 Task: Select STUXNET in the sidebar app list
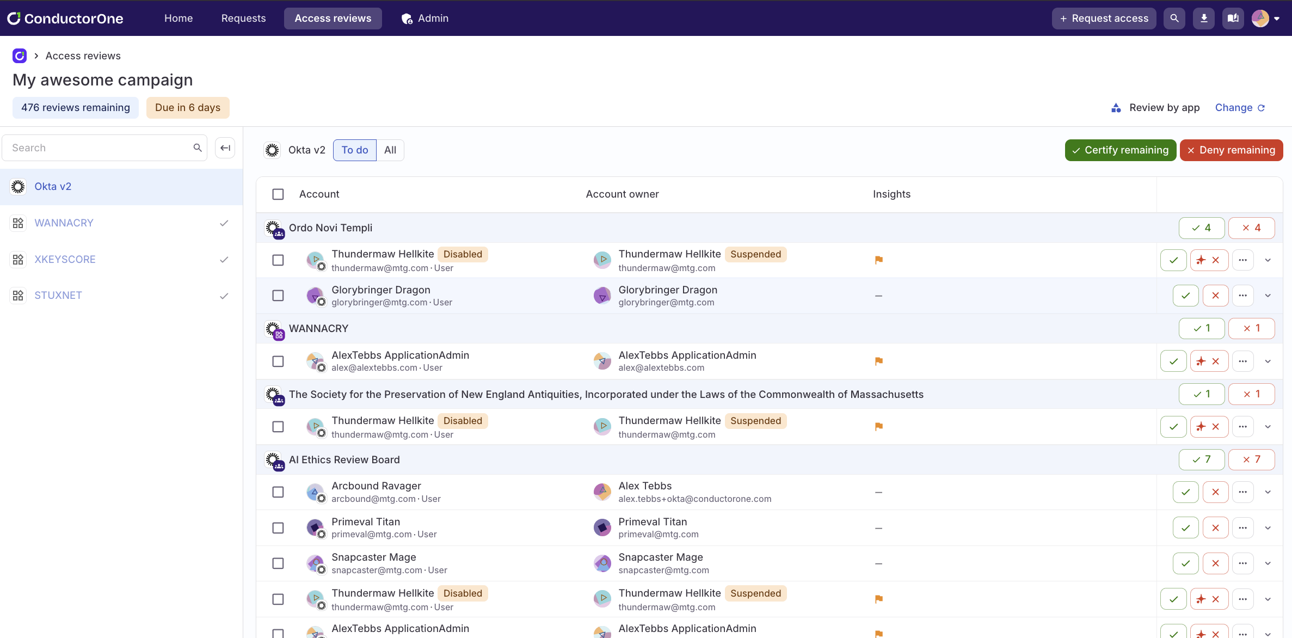(x=58, y=295)
